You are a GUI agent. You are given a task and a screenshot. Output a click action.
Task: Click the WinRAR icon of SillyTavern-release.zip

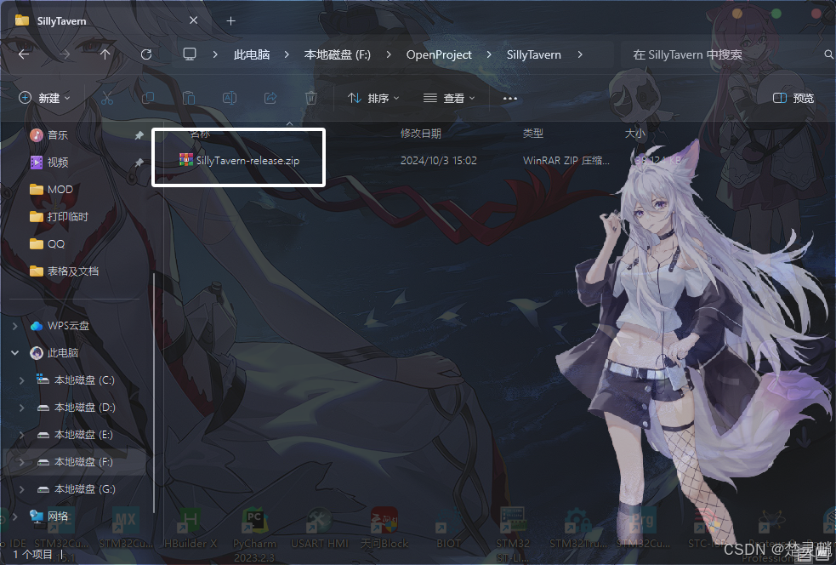coord(185,160)
